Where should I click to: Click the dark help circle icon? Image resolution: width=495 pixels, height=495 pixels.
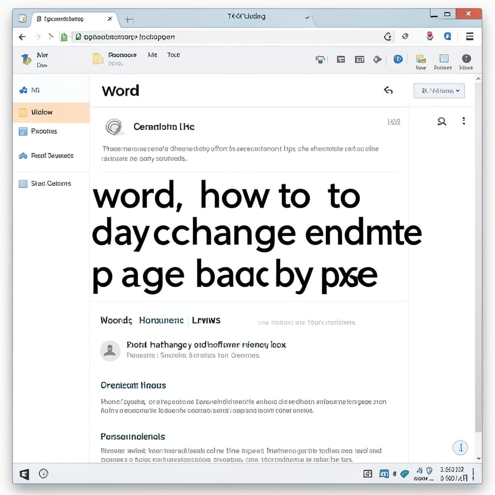(466, 58)
